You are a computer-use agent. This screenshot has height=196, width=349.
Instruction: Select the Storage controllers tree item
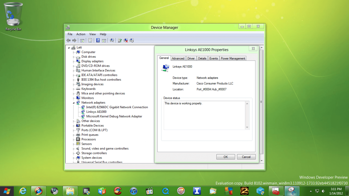[x=94, y=153]
